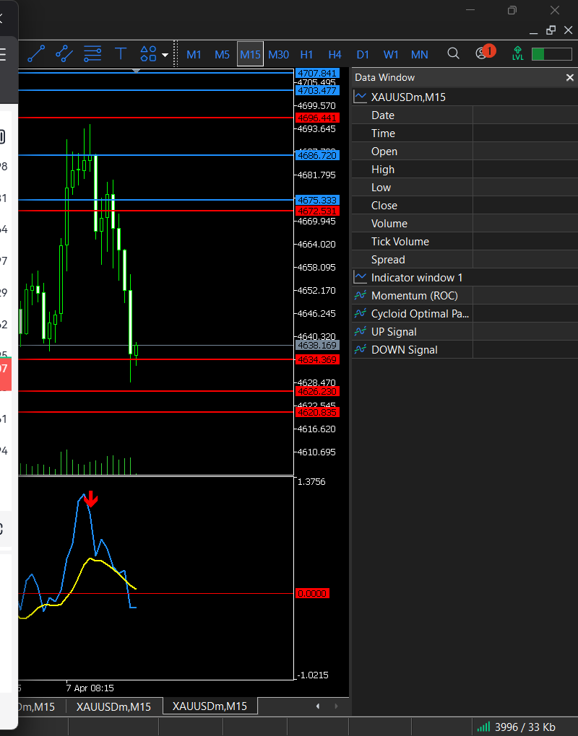Click the green LVL icon
Viewport: 578px width, 736px height.
[x=517, y=53]
